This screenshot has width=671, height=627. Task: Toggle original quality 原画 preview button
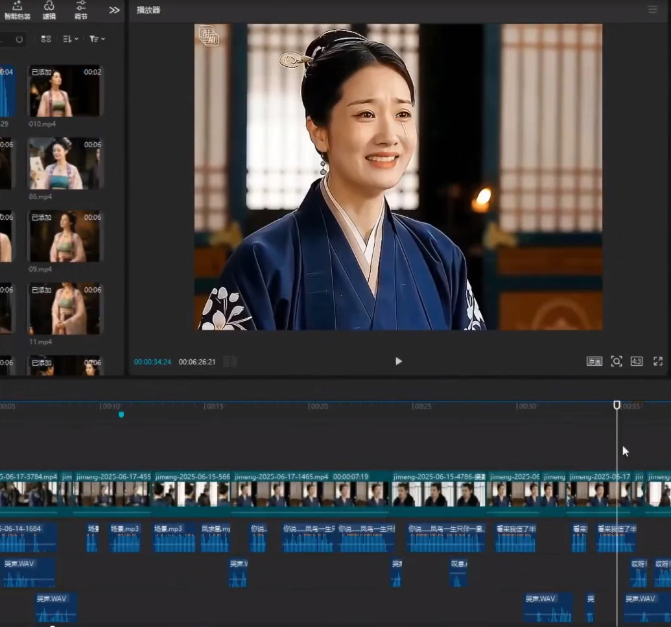pyautogui.click(x=594, y=361)
